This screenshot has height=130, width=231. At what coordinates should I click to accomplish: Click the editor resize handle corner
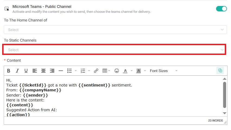tap(225, 122)
